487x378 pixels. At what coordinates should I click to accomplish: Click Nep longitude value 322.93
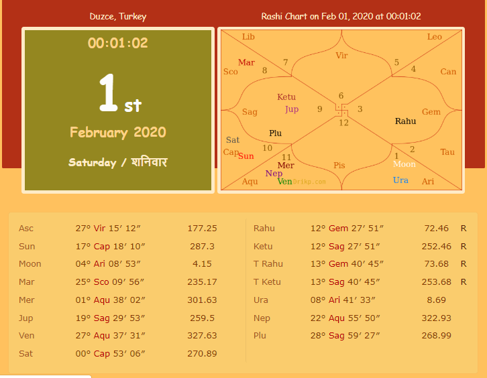pyautogui.click(x=437, y=318)
